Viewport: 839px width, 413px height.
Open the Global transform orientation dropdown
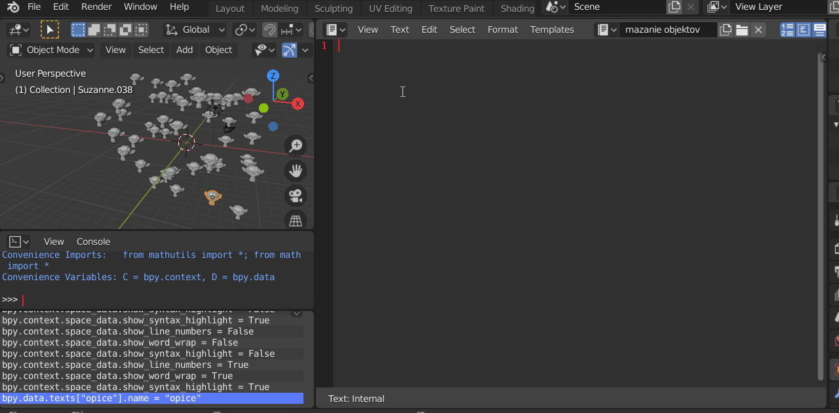[195, 30]
